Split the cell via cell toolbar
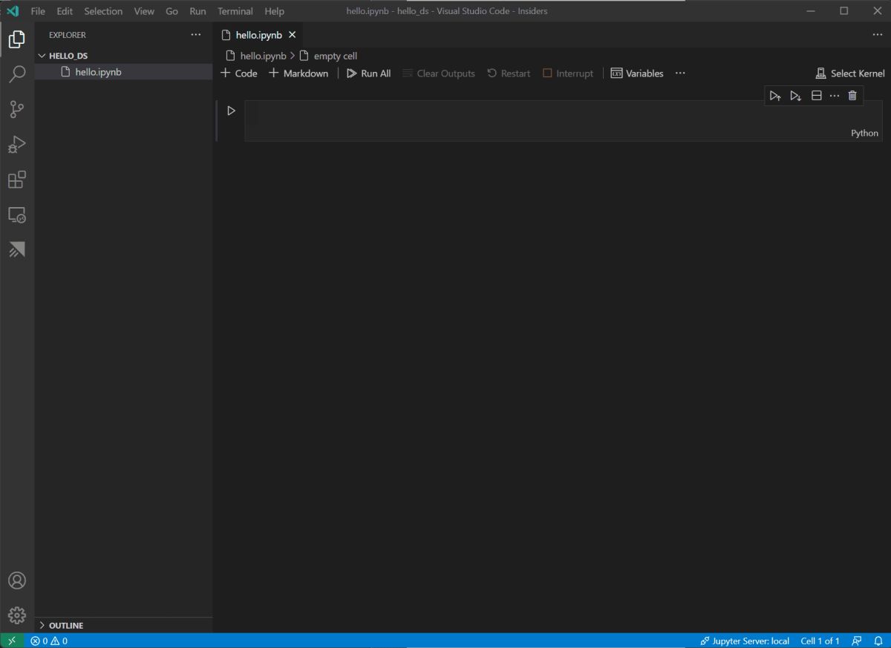 point(816,96)
